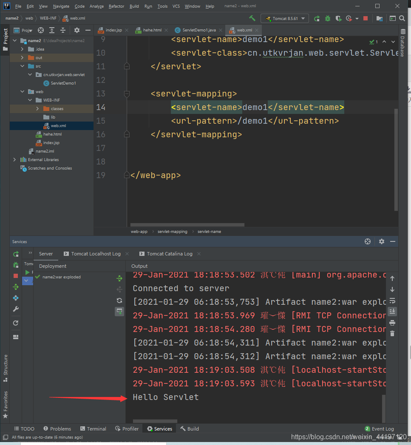Start debugging with the green bug icon
The height and width of the screenshot is (445, 411).
[x=327, y=18]
